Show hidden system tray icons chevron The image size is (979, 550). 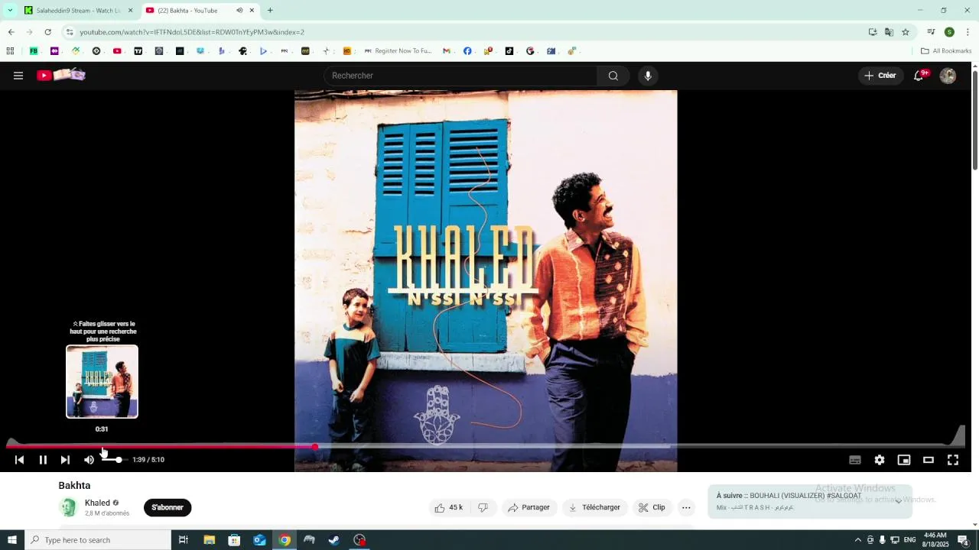coord(857,540)
